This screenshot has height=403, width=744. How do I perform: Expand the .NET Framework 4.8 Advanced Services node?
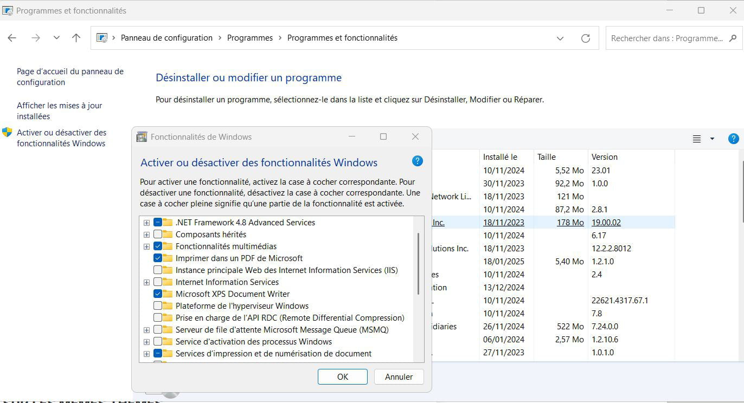[146, 223]
